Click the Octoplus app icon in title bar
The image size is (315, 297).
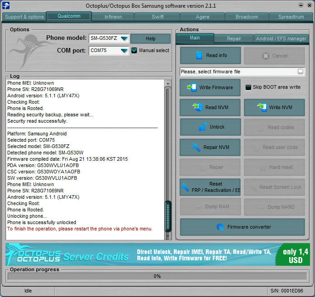coord(6,5)
